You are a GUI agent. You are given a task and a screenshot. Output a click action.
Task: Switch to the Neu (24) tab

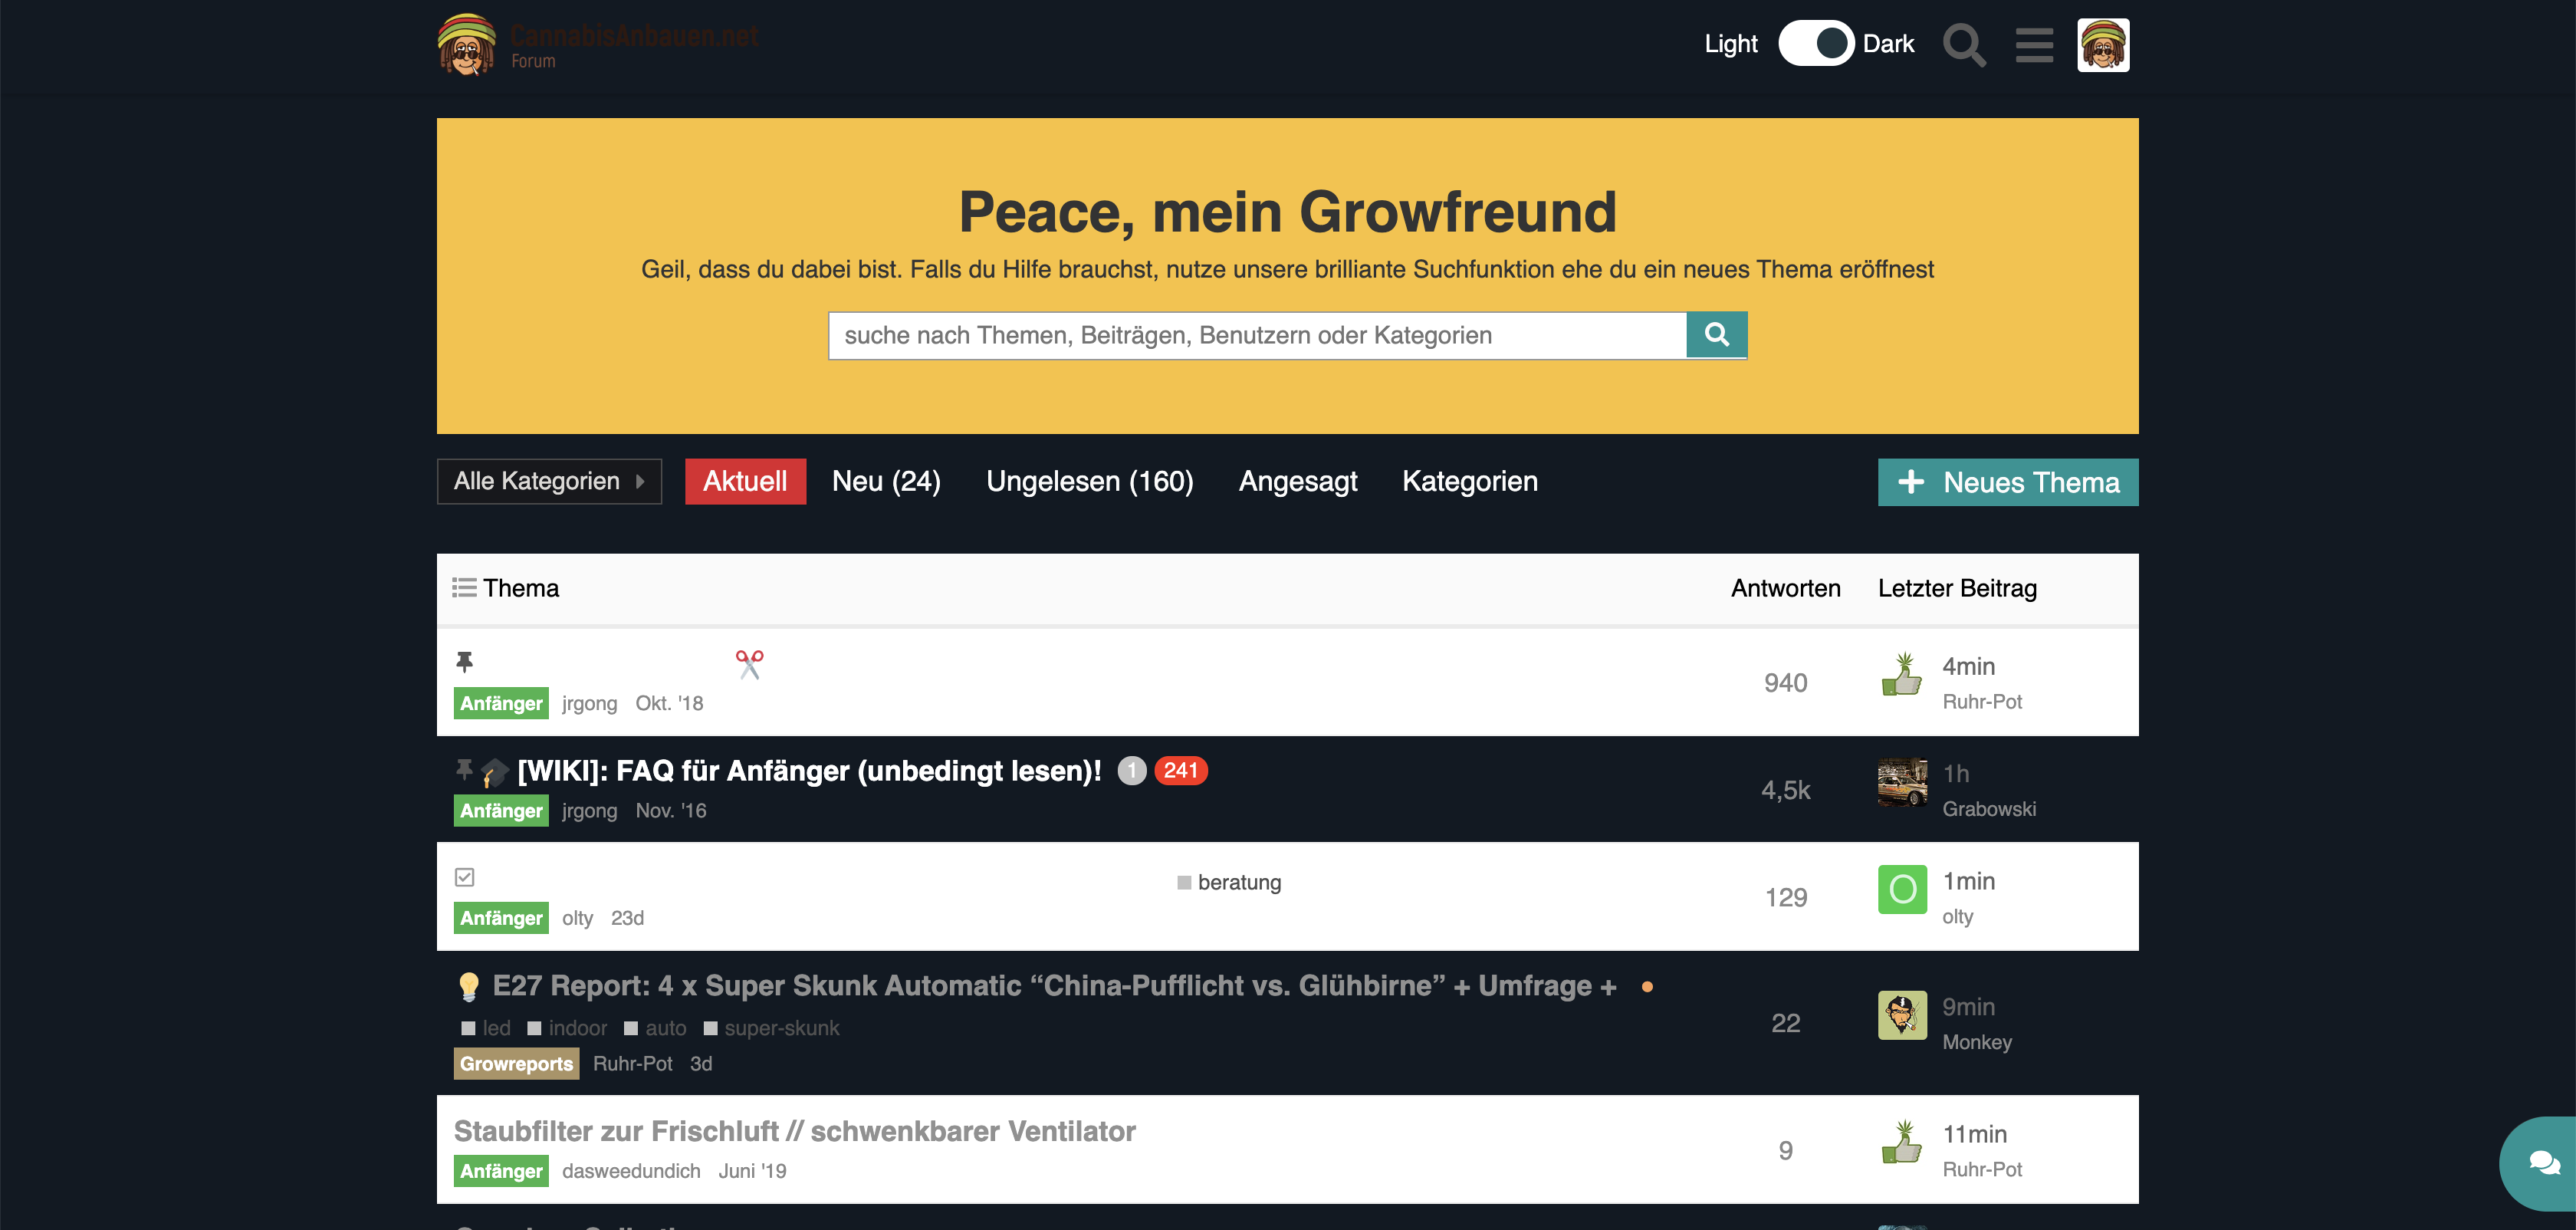(x=886, y=482)
